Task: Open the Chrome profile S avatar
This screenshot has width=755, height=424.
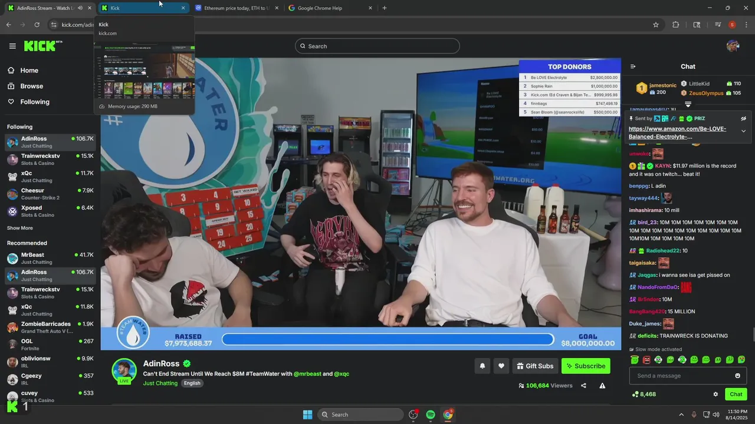Action: coord(732,25)
